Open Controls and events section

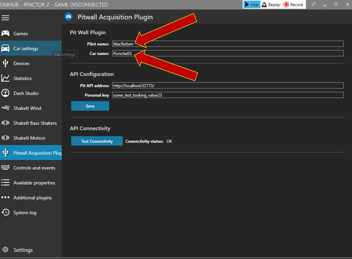[x=31, y=168]
